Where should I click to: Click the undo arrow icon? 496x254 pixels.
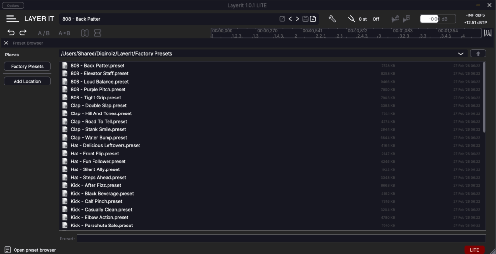pyautogui.click(x=11, y=33)
